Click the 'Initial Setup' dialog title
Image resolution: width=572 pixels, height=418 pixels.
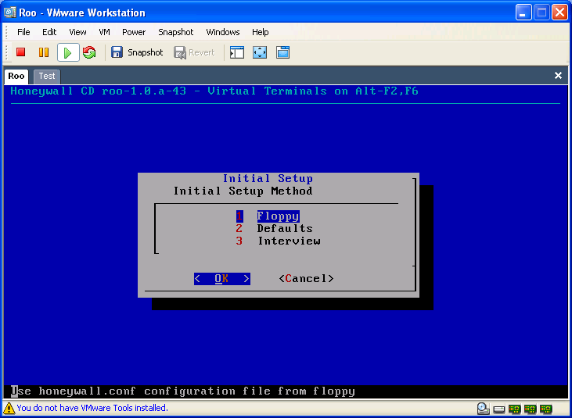click(268, 178)
